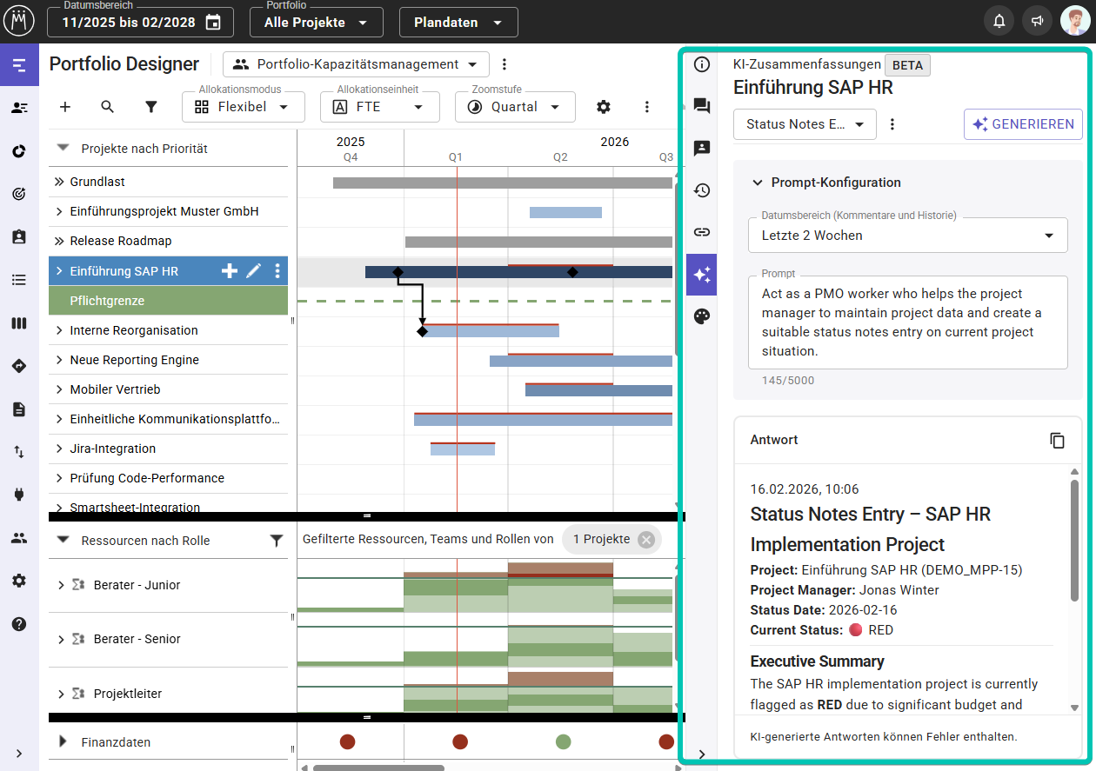The width and height of the screenshot is (1096, 771).
Task: Open the Datumsbereich 'Letzte 2 Wochen' dropdown
Action: (x=907, y=236)
